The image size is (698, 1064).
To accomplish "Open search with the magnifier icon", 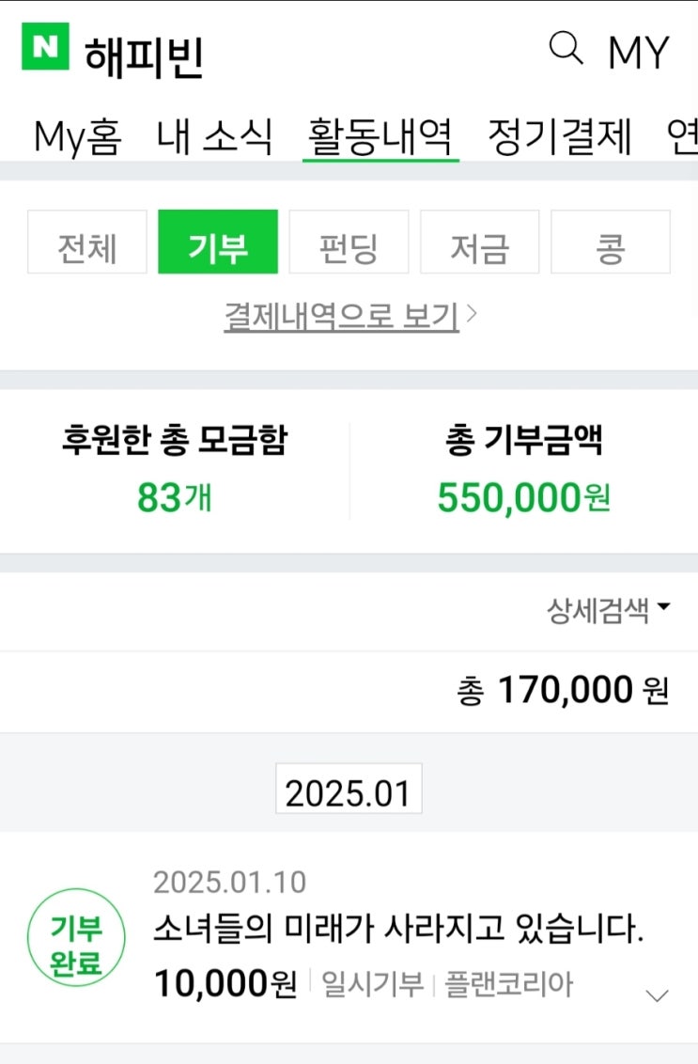I will click(566, 47).
